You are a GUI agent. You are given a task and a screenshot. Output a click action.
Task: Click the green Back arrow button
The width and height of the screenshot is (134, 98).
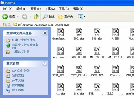click(5, 16)
